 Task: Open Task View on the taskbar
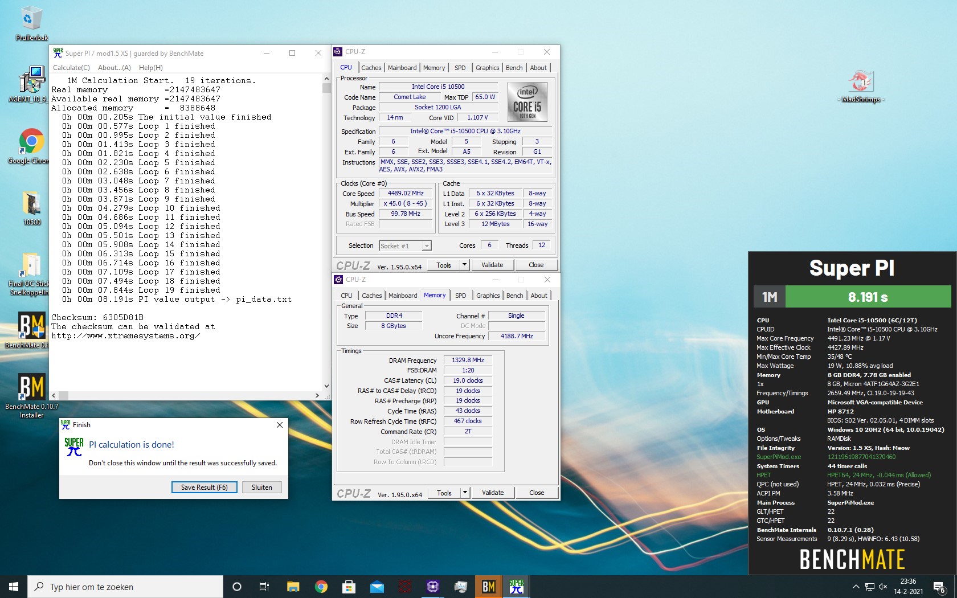(264, 587)
